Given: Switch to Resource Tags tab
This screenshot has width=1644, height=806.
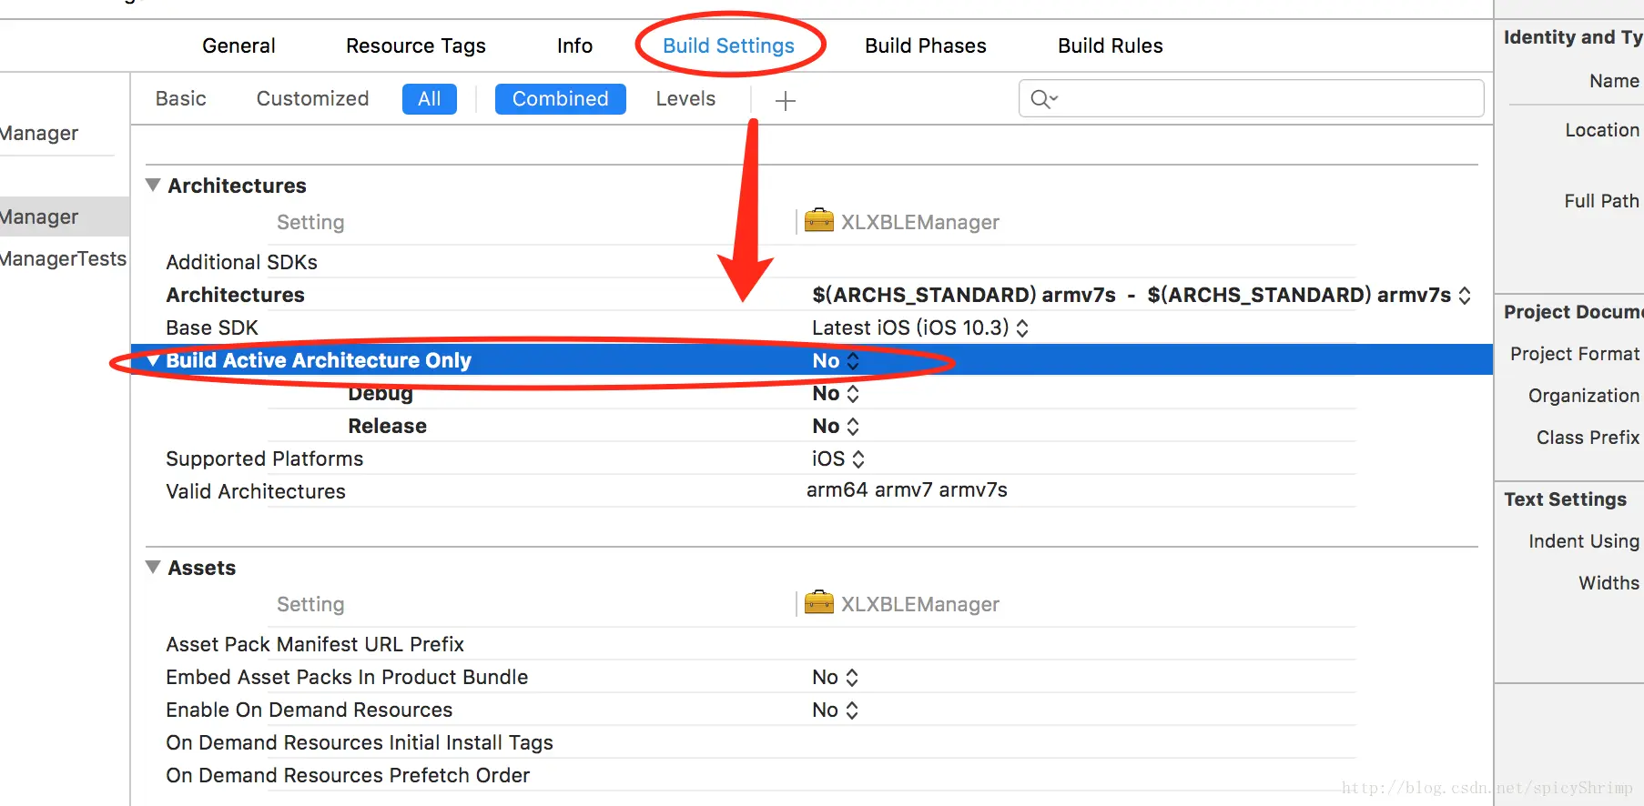Looking at the screenshot, I should pyautogui.click(x=416, y=45).
